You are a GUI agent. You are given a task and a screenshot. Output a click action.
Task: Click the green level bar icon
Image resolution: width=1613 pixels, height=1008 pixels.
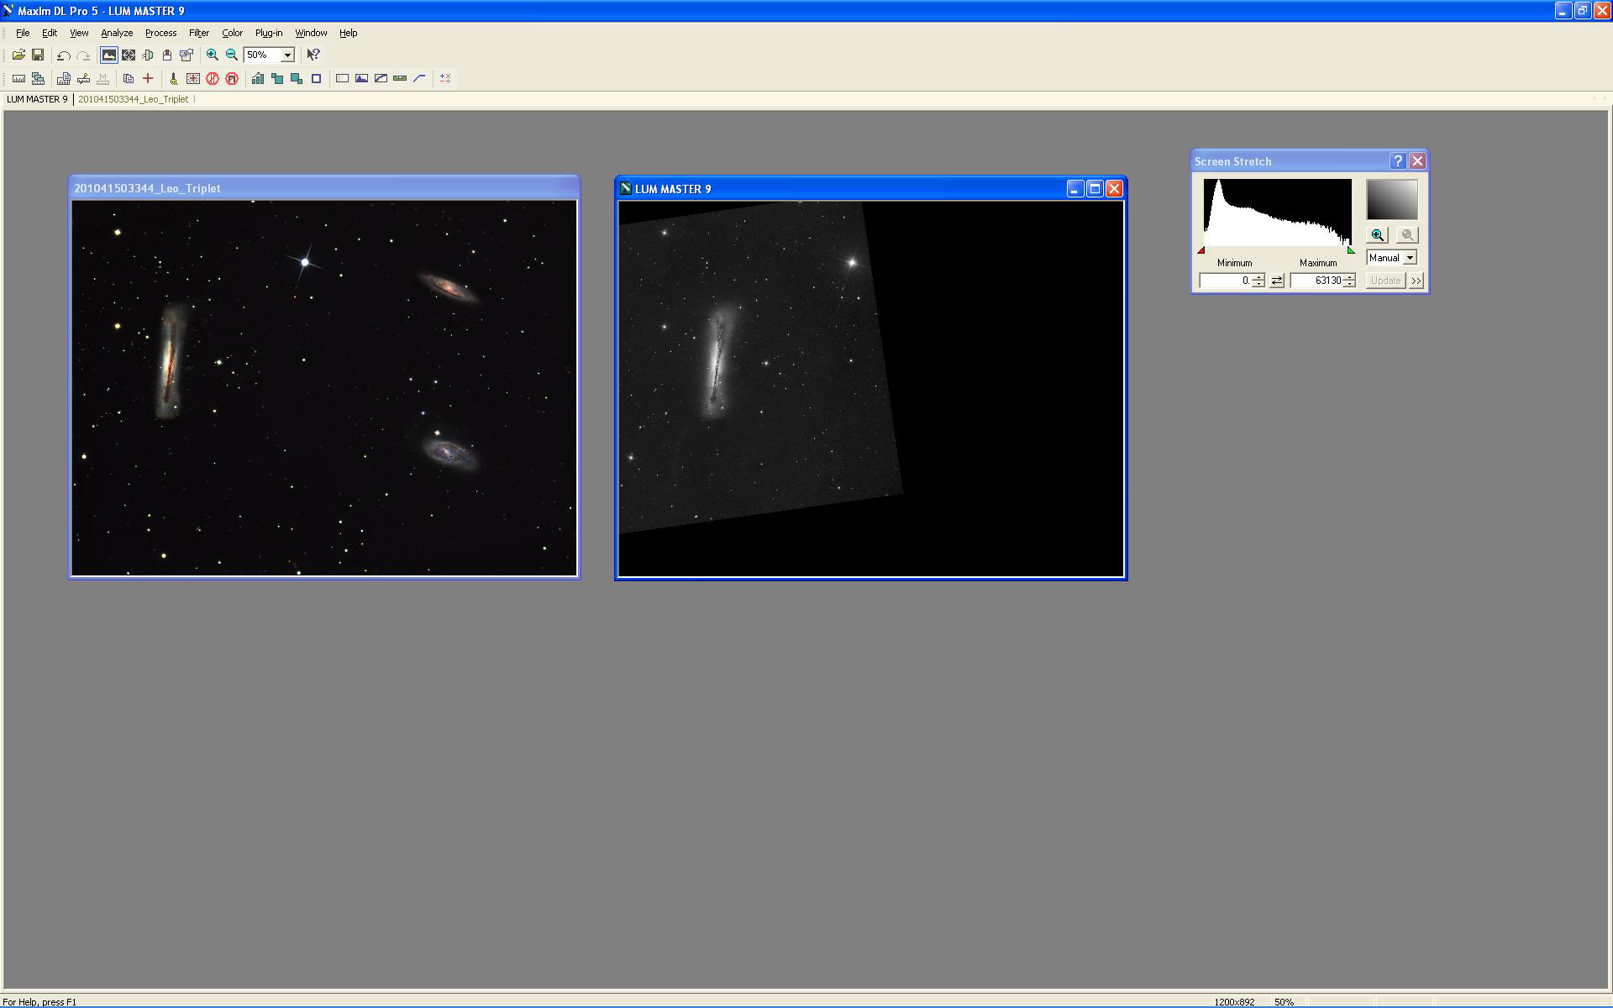(x=400, y=78)
